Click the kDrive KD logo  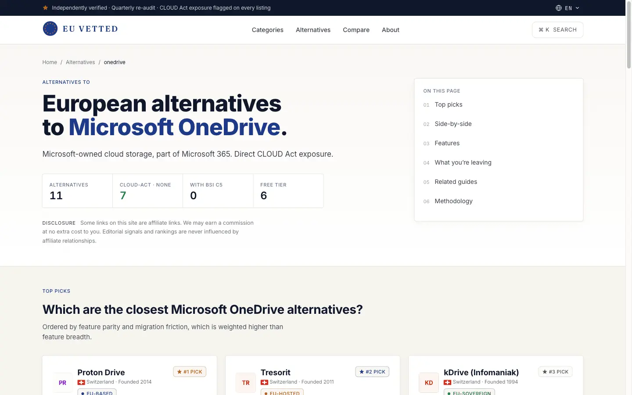tap(429, 383)
